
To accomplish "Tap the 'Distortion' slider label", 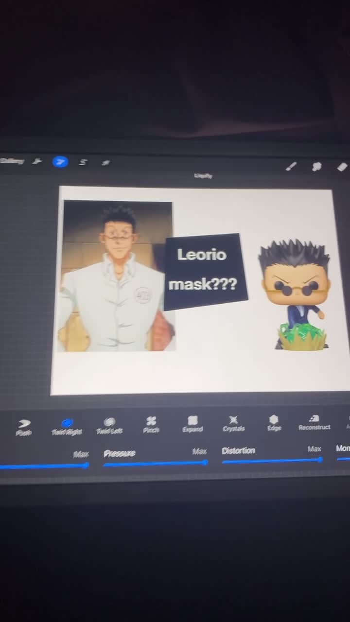I will [x=238, y=450].
